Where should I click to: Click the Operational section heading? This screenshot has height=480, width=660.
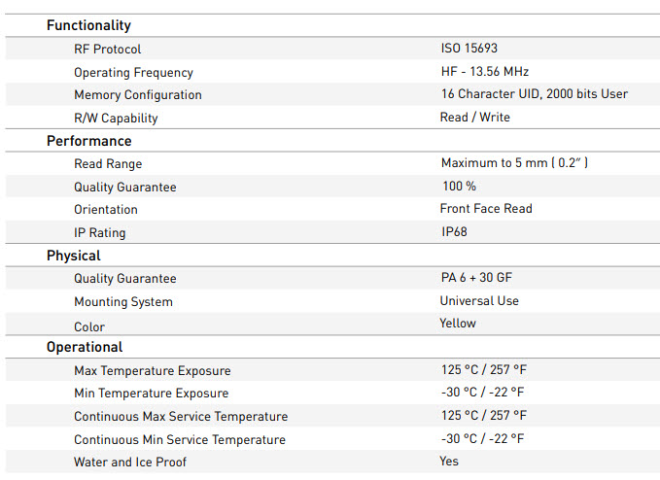(x=85, y=347)
